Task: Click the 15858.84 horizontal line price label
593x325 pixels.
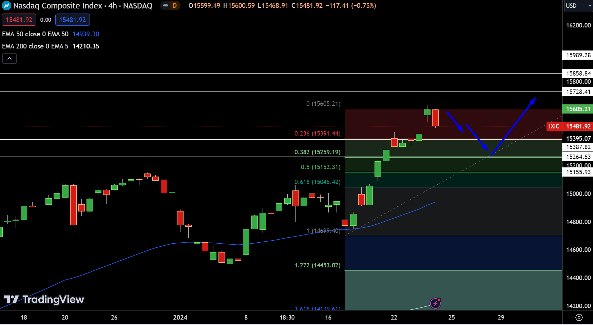Action: click(x=578, y=74)
